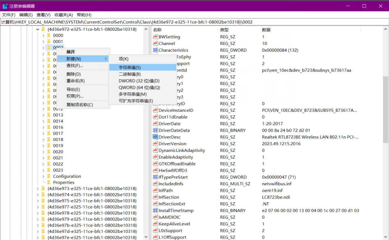Click the folder icon of key 0000
Screen dimensions: 389x240
[x=49, y=35]
